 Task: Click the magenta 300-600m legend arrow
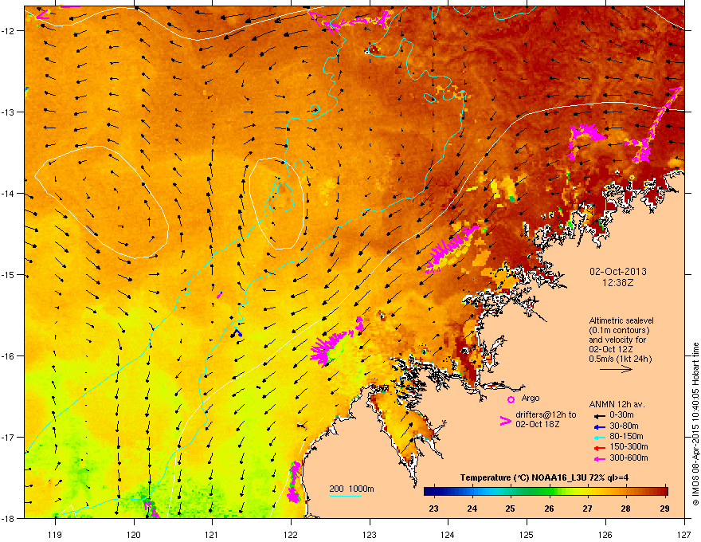coord(599,458)
